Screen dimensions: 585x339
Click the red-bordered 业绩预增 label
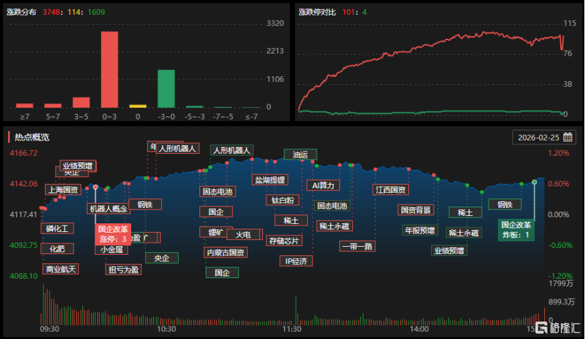point(78,166)
